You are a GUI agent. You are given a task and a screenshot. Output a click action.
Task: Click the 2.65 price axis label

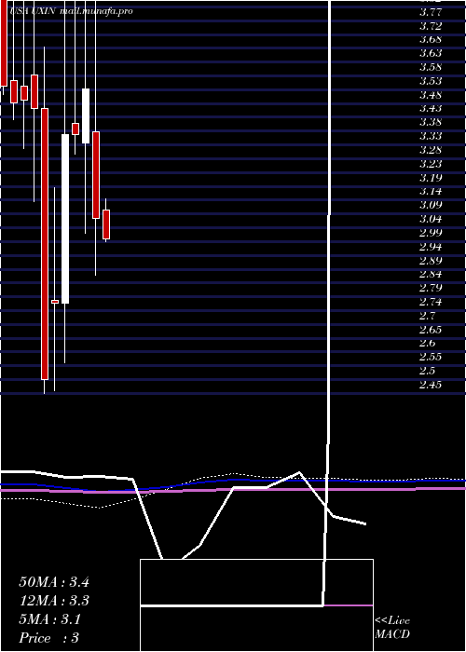pos(431,330)
